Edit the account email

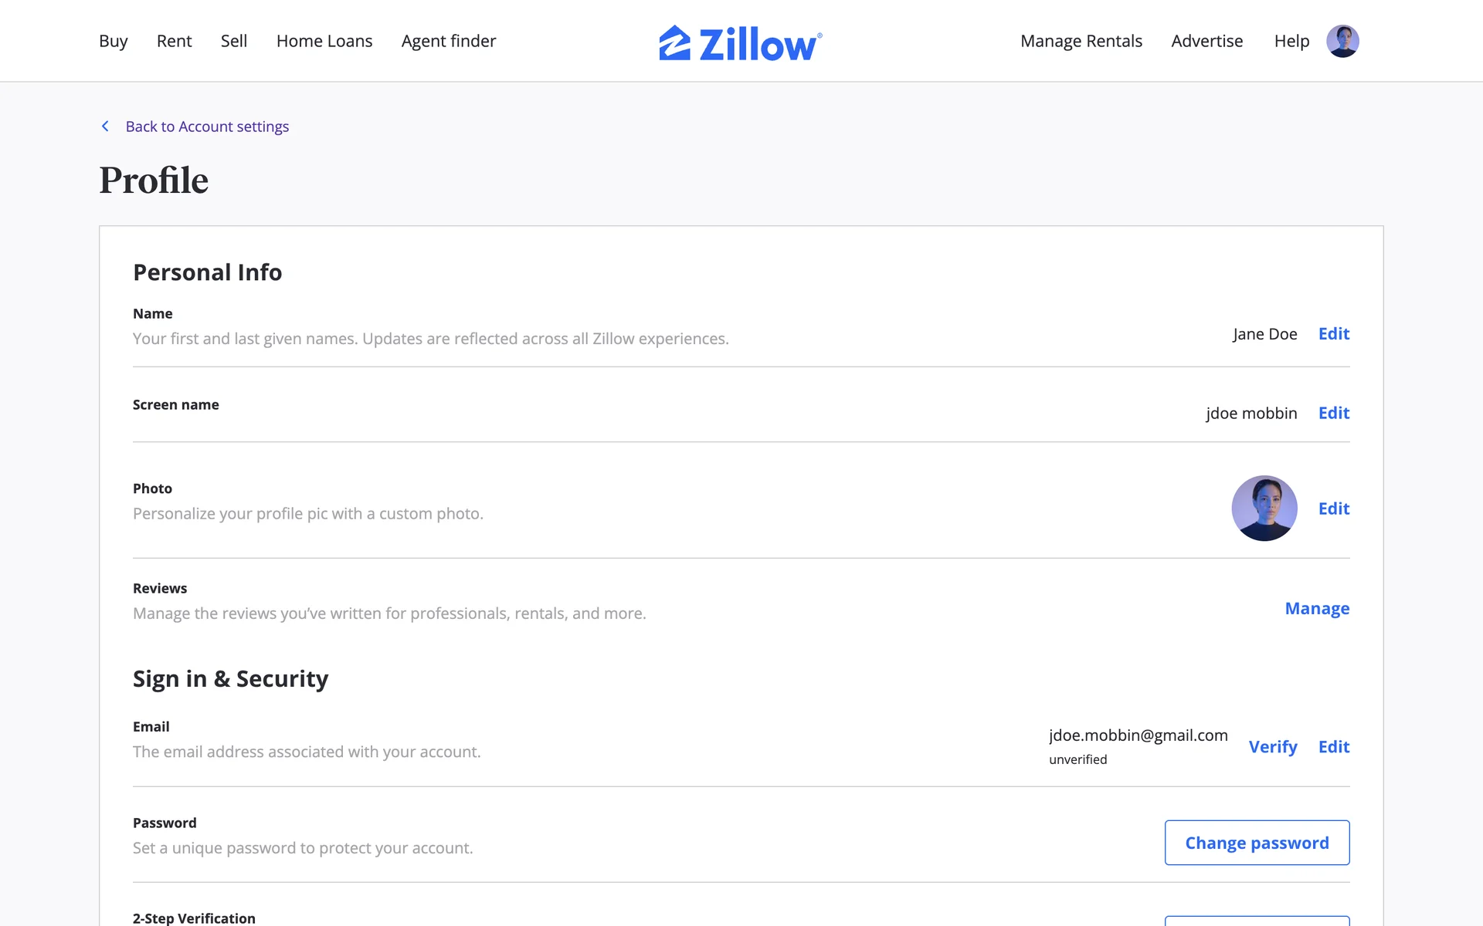pyautogui.click(x=1333, y=747)
